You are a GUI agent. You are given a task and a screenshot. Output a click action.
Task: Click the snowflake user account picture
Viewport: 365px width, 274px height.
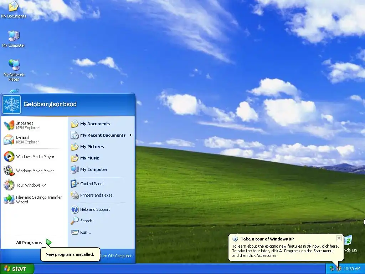(12, 105)
